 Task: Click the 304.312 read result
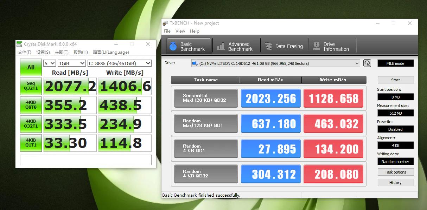tap(271, 174)
